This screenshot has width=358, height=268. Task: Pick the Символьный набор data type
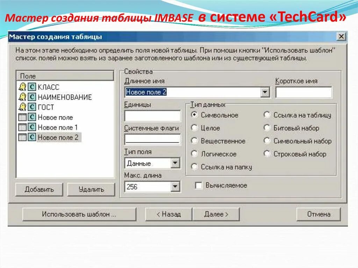[x=267, y=141]
